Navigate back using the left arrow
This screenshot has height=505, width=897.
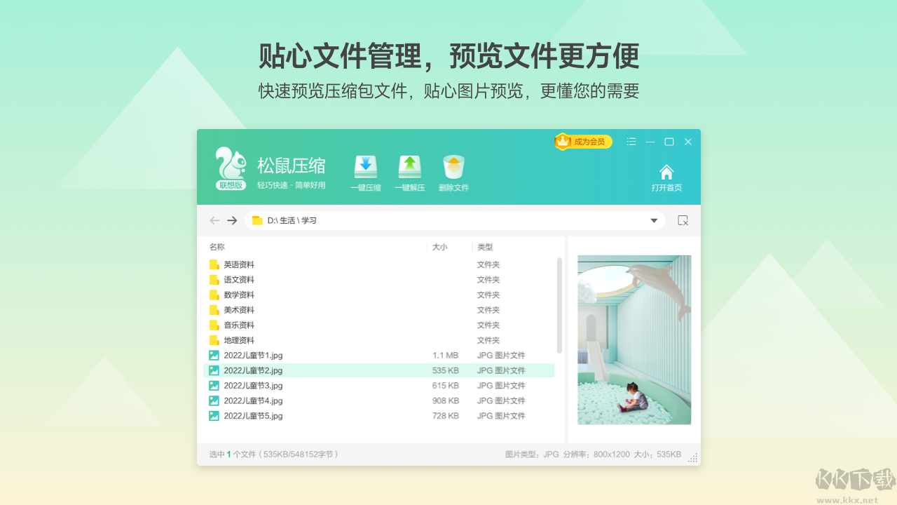coord(214,220)
